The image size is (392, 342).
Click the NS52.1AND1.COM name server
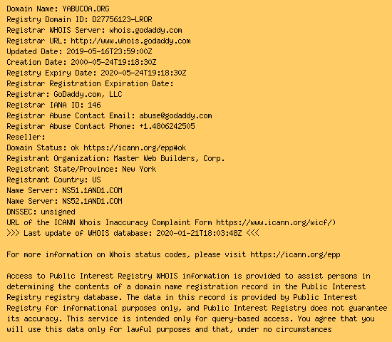coord(92,201)
